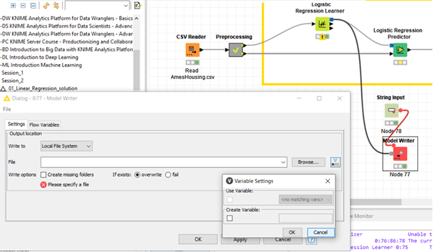The height and width of the screenshot is (252, 433).
Task: Click the KNIME warning triangle in dialog title
Action: tap(7, 98)
